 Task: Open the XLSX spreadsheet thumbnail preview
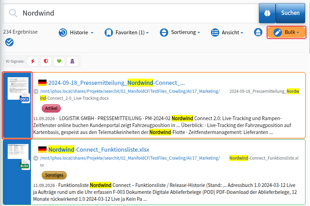tap(18, 151)
